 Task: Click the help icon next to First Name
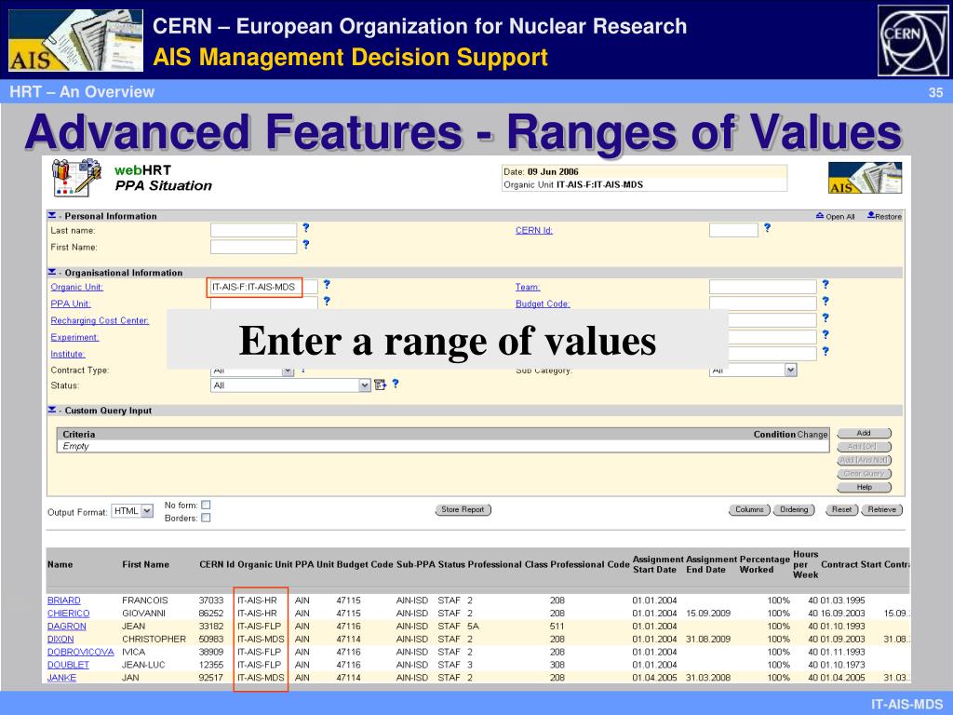tap(305, 245)
